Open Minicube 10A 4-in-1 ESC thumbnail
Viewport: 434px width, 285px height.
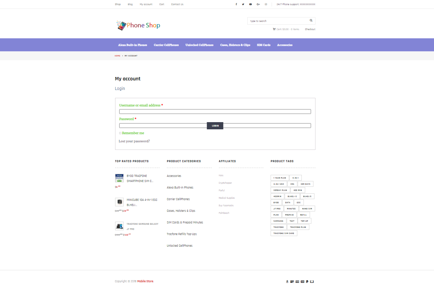(x=119, y=202)
